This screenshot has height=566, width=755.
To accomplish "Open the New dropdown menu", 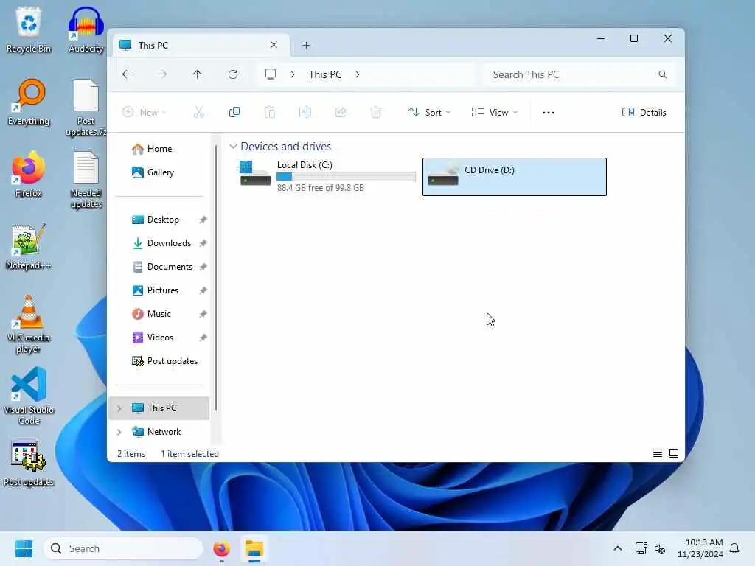I will (144, 112).
